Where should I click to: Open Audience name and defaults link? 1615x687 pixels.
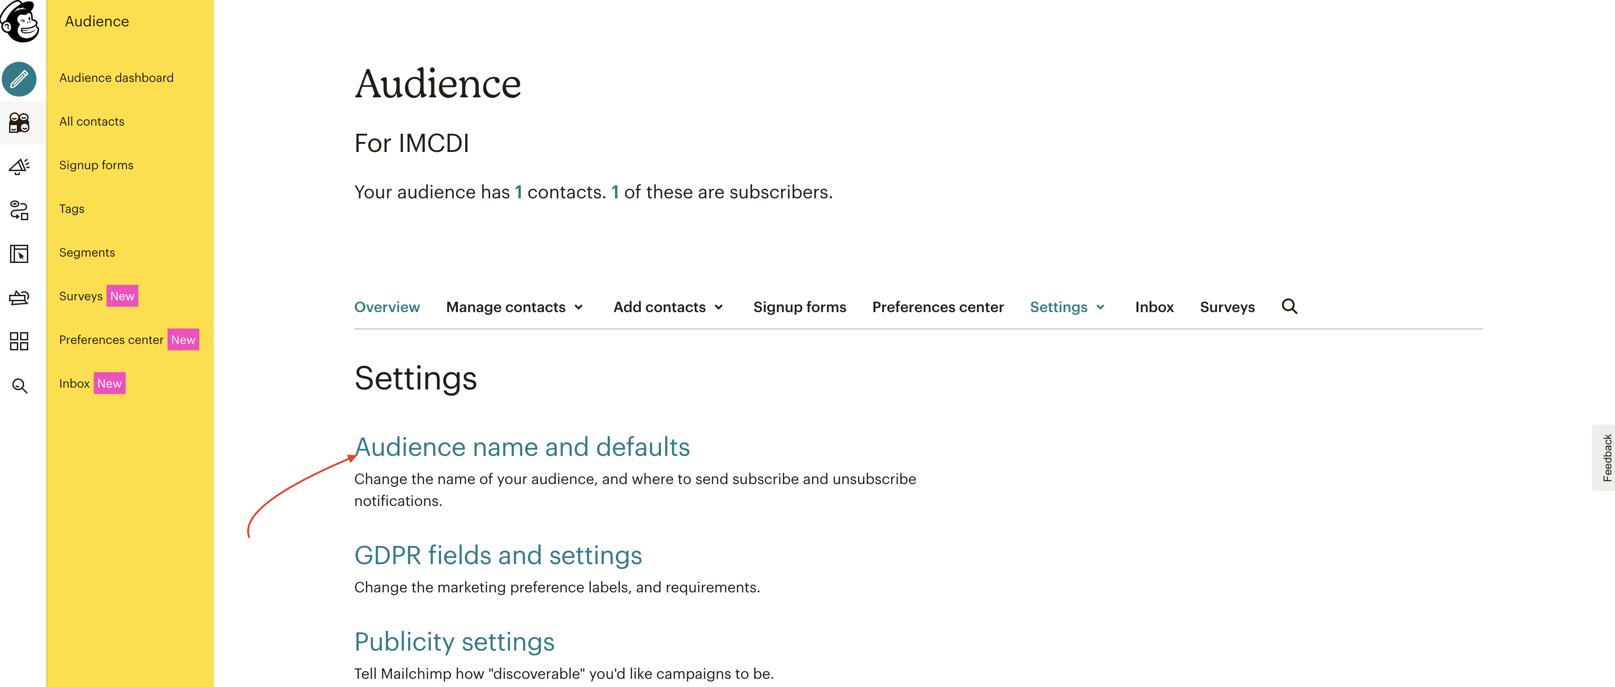(x=522, y=447)
